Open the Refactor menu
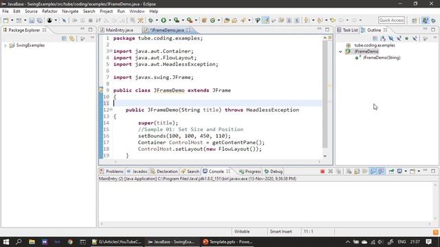This screenshot has height=247, width=440. pyautogui.click(x=49, y=11)
